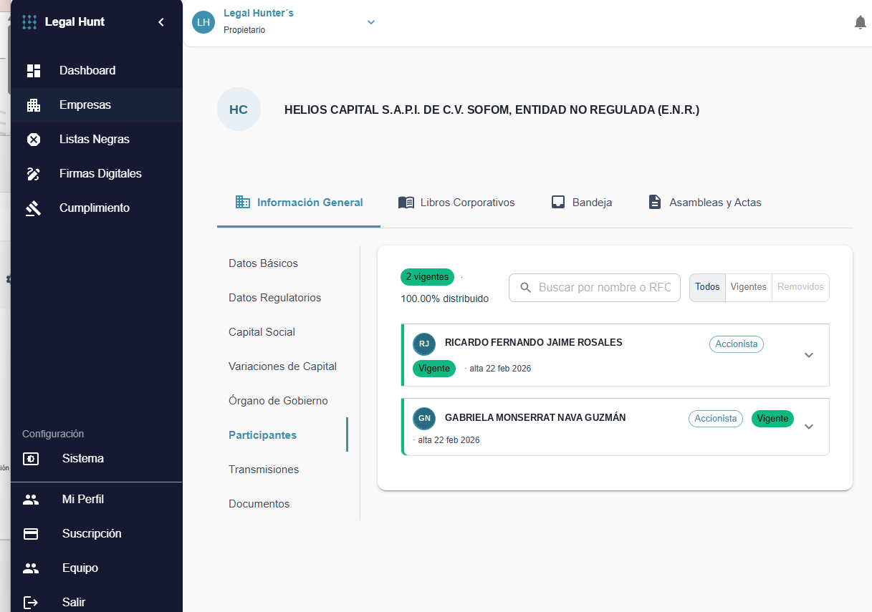
Task: Open the Bandeja tab
Action: coord(581,203)
